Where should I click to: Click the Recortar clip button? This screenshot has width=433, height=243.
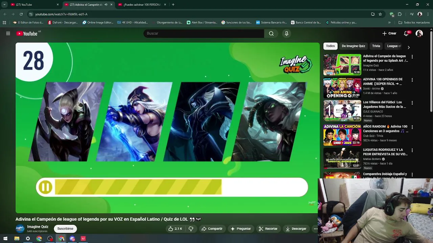pos(268,229)
